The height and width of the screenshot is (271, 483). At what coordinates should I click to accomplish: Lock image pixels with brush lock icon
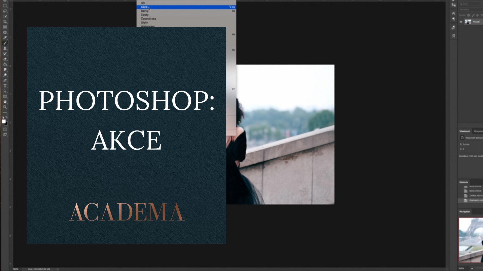(473, 15)
